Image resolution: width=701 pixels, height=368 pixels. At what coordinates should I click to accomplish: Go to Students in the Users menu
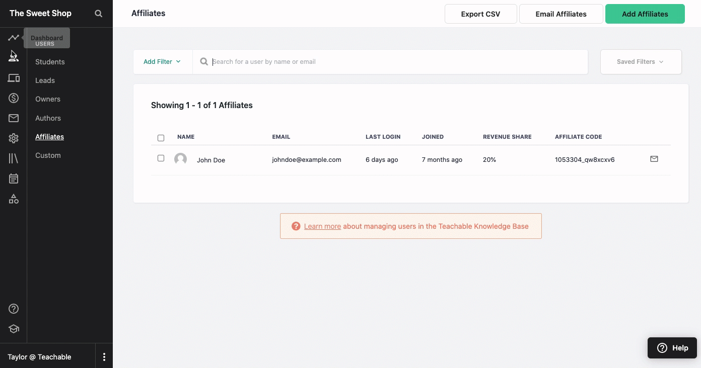[x=50, y=62]
